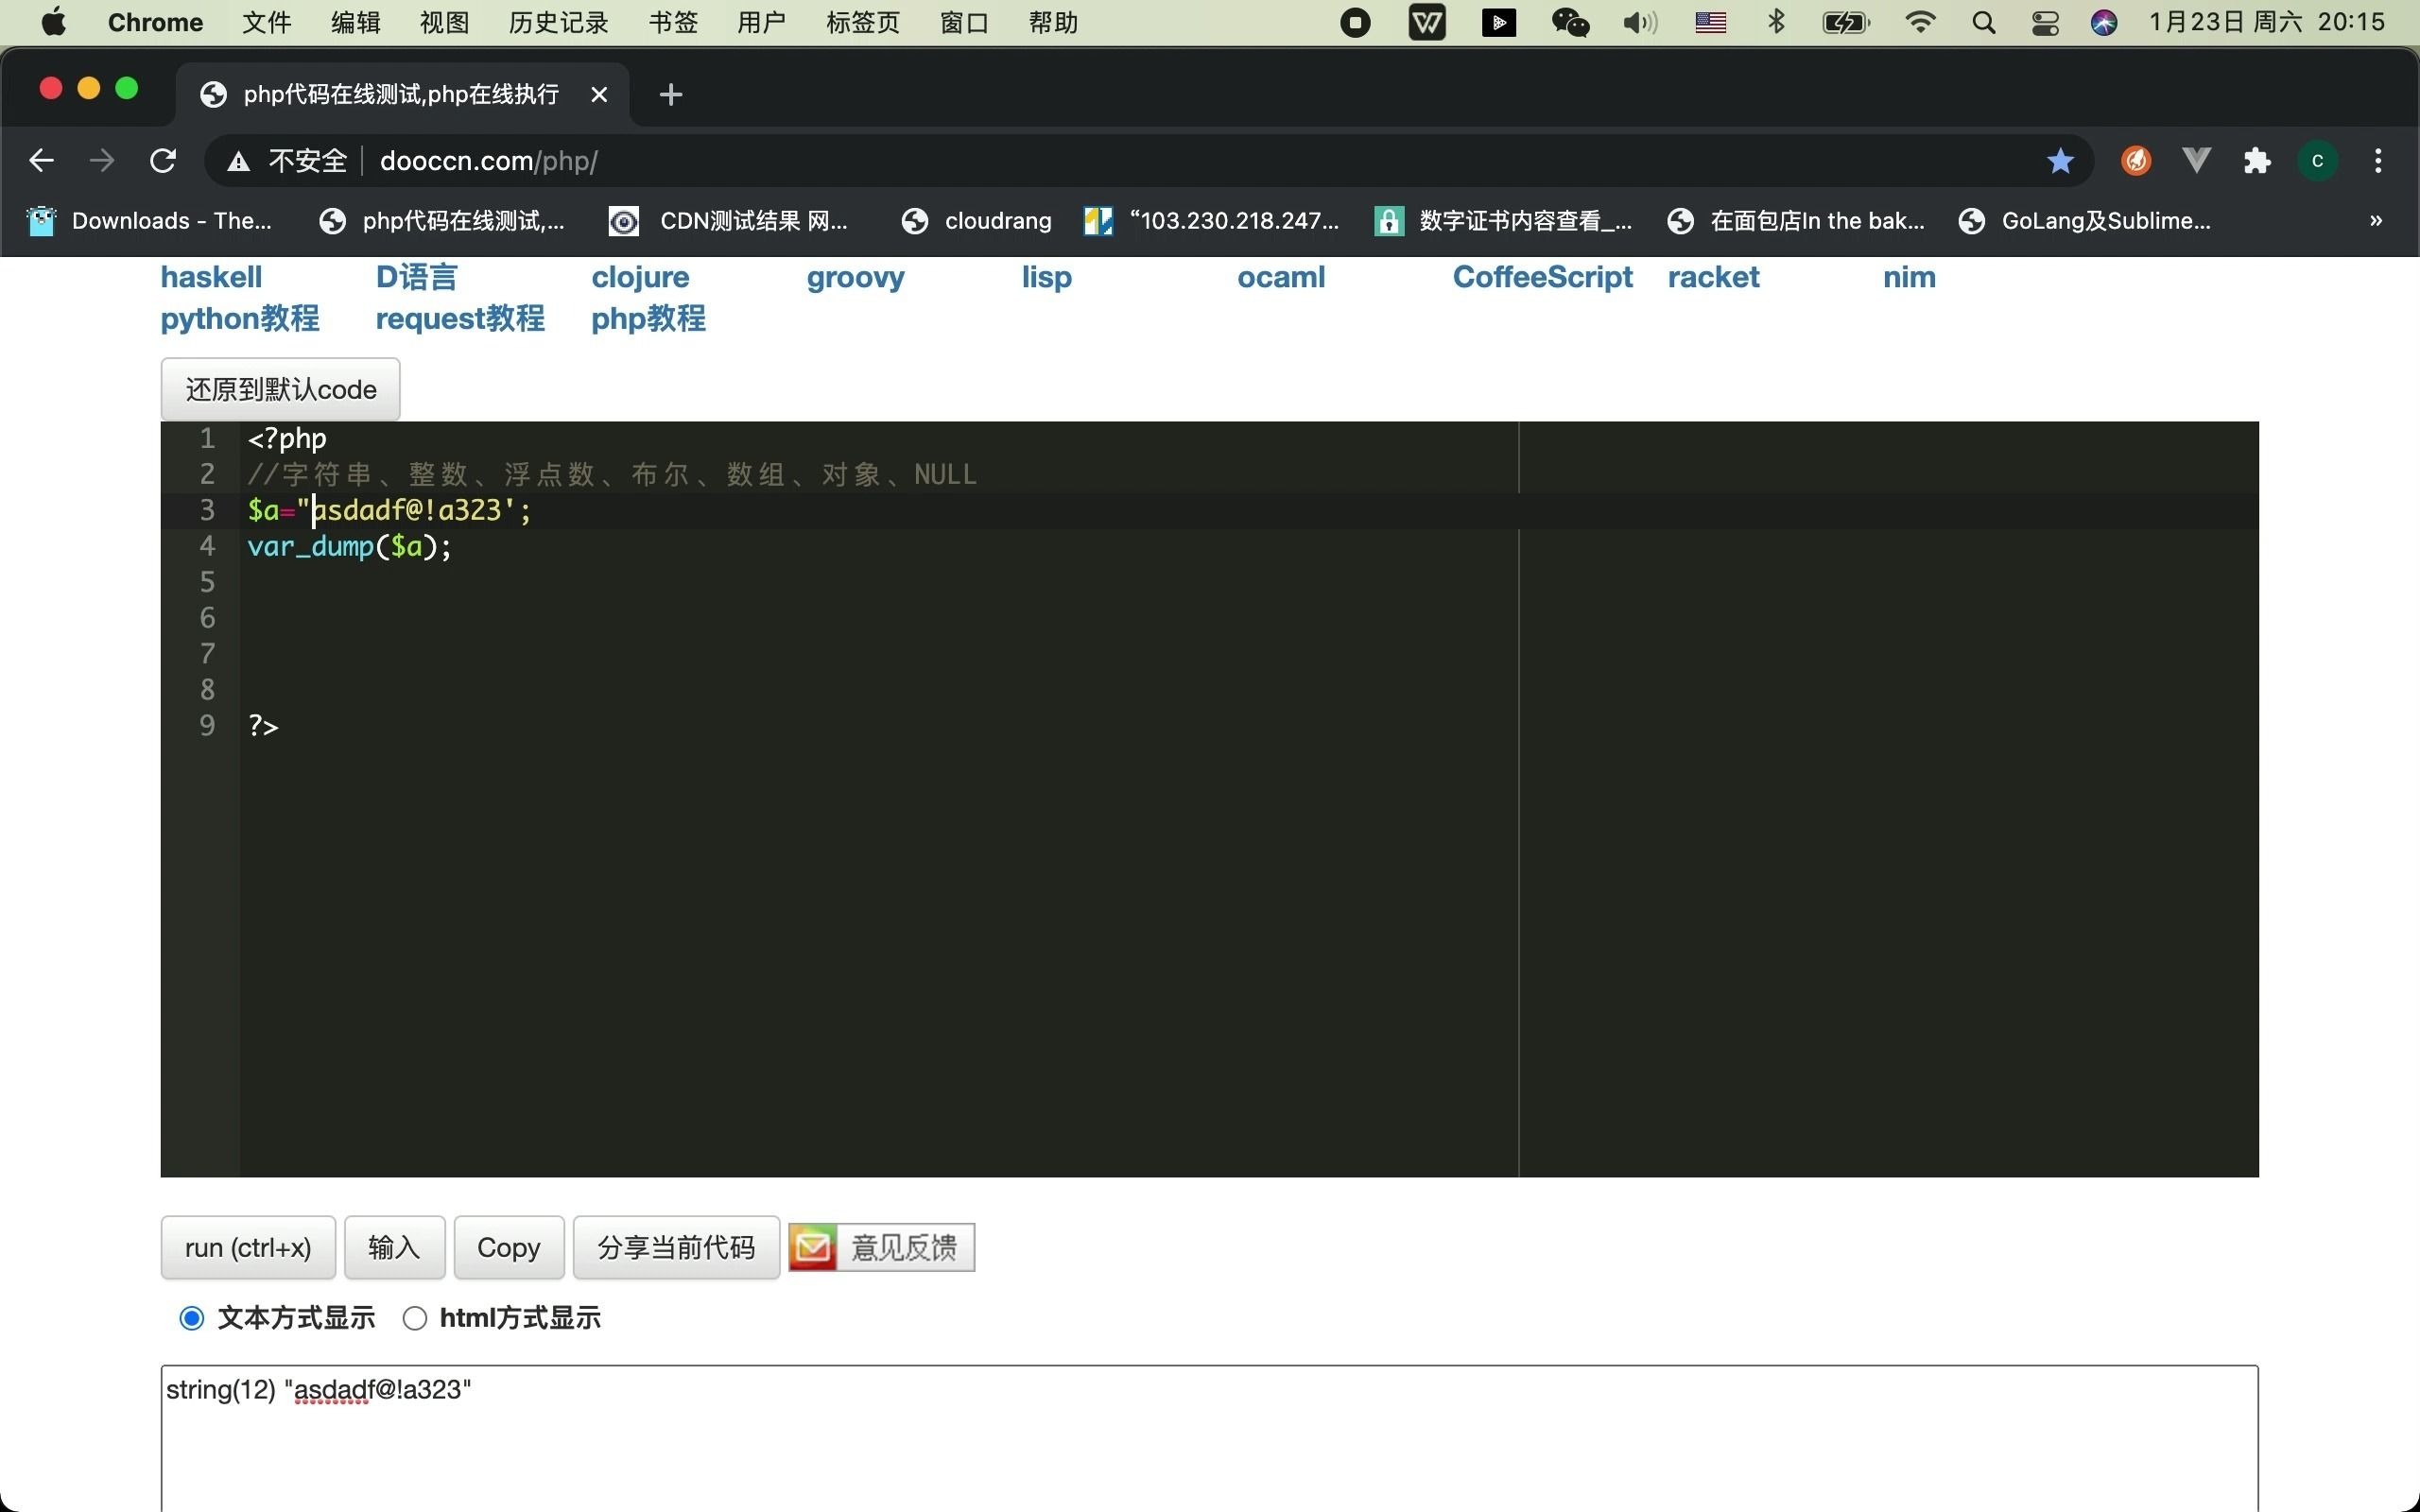2420x1512 pixels.
Task: Click the 输入 button
Action: coord(394,1248)
